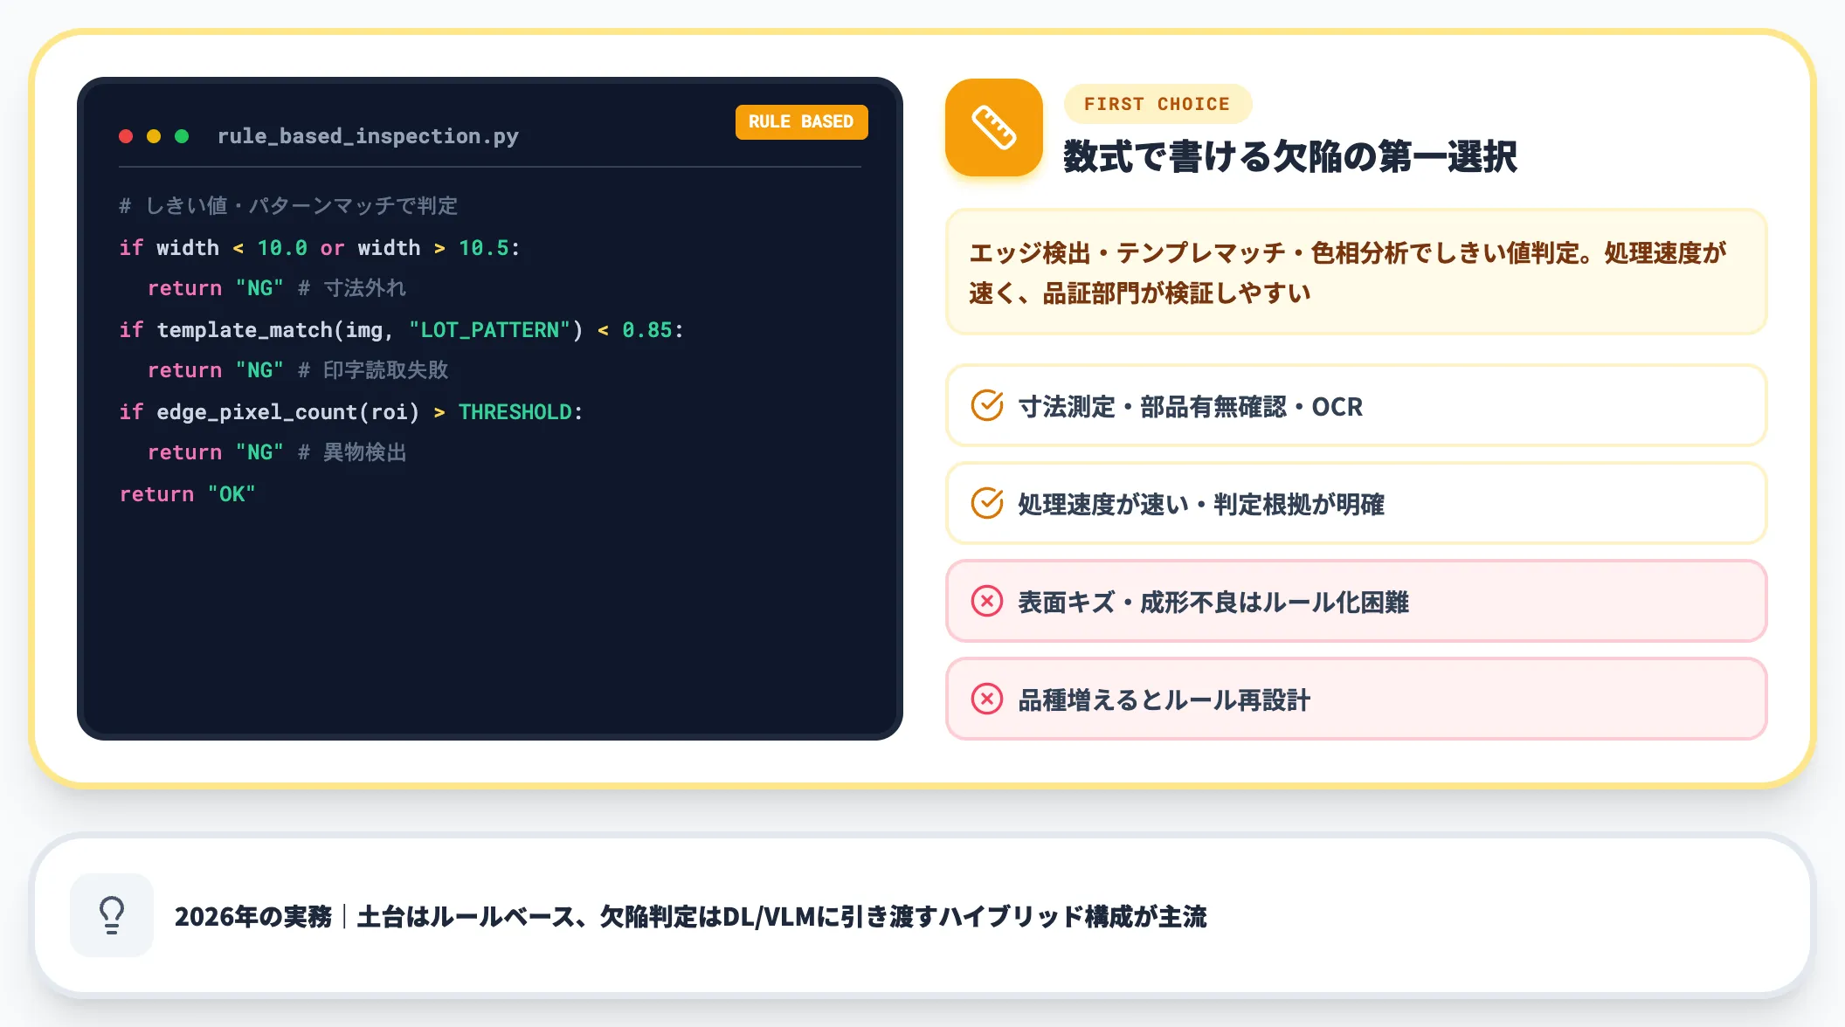Select the rule_based_inspection.py file name
Screen dimensions: 1845x1027
tap(368, 136)
